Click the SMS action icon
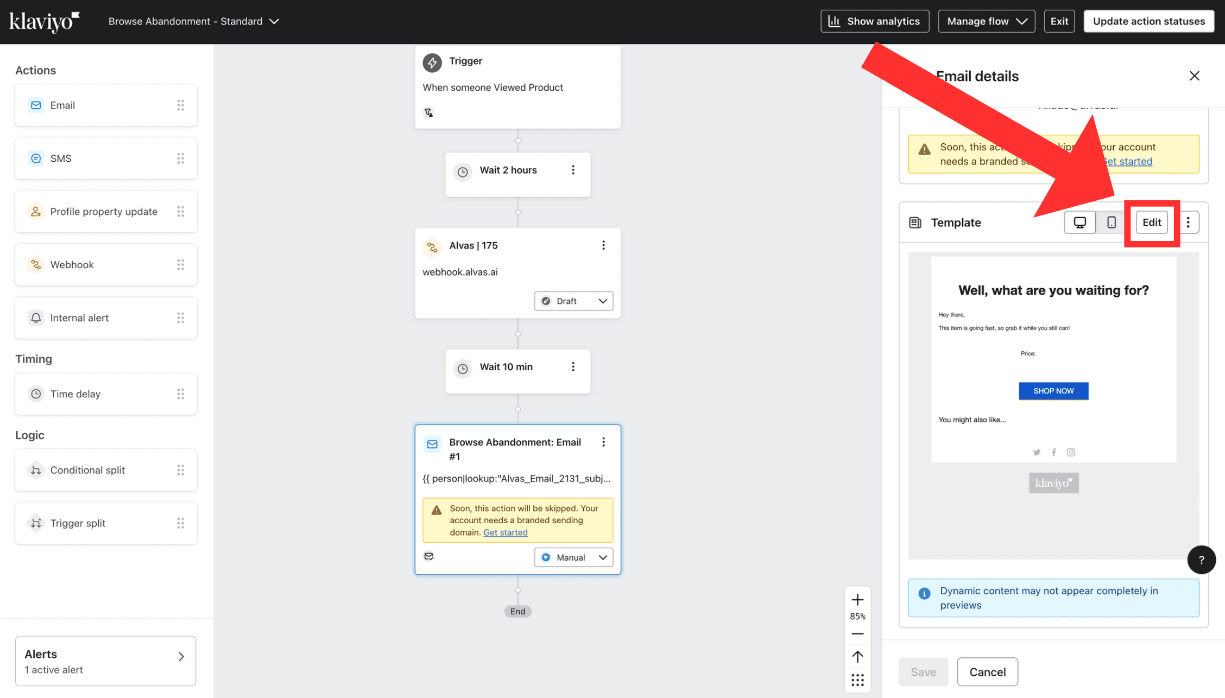 click(36, 158)
